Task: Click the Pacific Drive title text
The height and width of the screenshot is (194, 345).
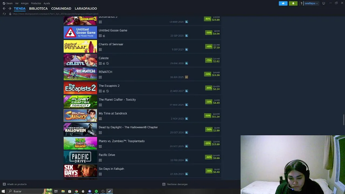Action: tap(107, 155)
